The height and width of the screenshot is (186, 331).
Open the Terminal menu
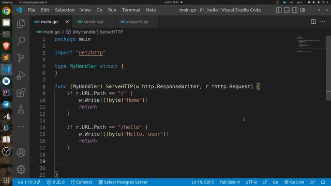pos(131,10)
